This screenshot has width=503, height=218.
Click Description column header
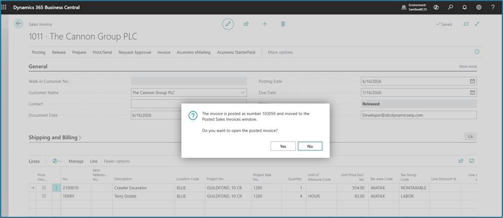pos(123,179)
